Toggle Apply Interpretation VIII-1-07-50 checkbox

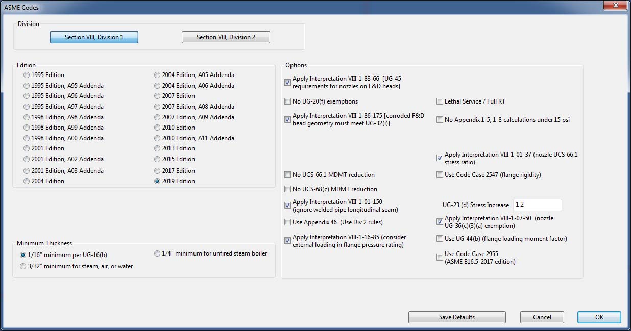[440, 222]
